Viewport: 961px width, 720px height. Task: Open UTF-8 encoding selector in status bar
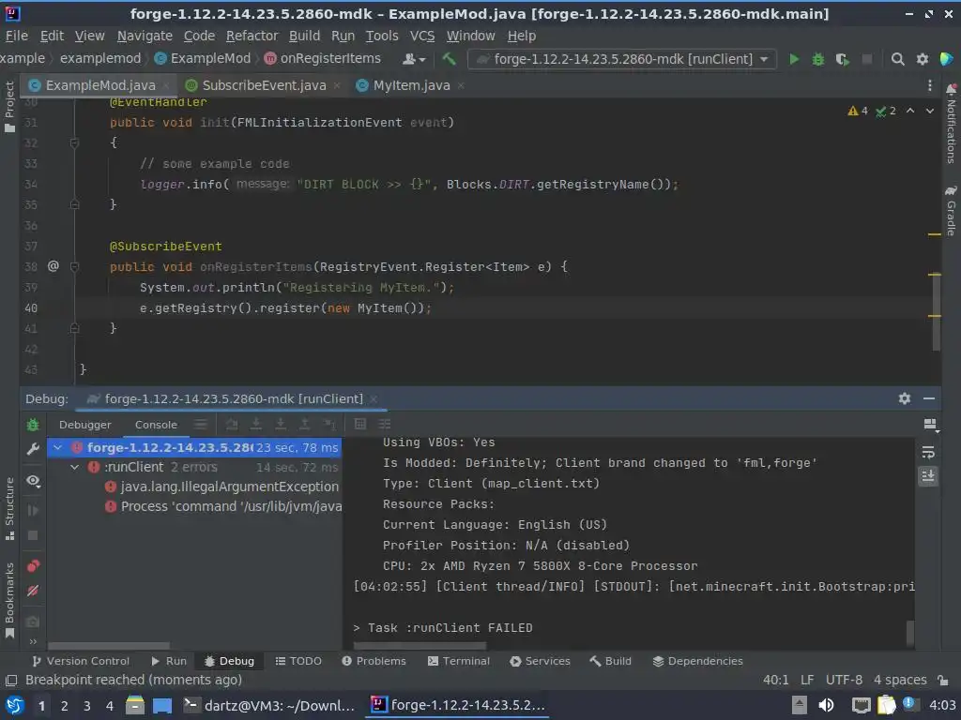[x=844, y=680]
